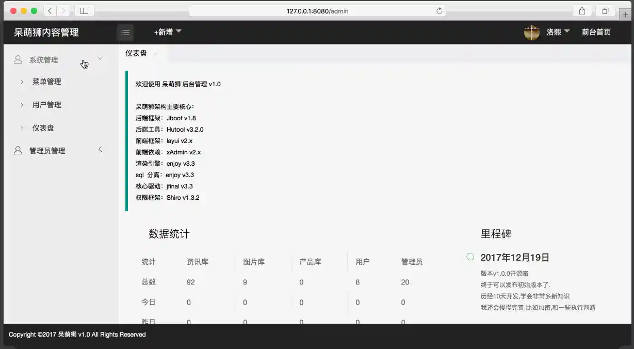Screen dimensions: 634x349
Task: Click the 仪表盘 item under 系统管理
Action: [42, 128]
